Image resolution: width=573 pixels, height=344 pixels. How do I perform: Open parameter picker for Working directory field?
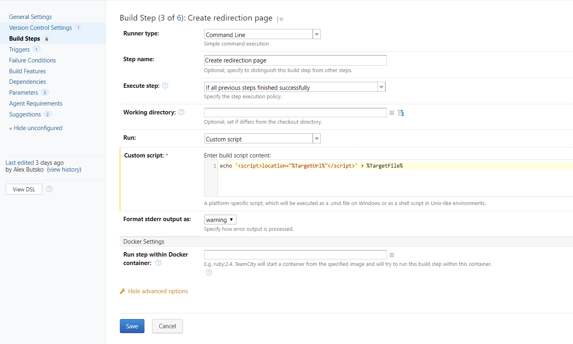point(392,113)
